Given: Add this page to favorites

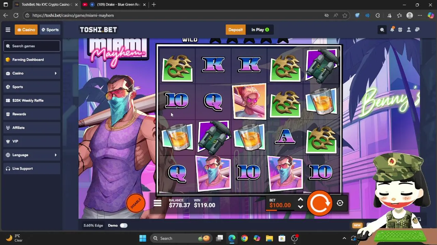Looking at the screenshot, I should coord(345,15).
